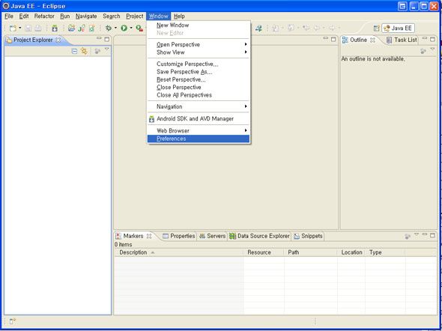Viewport: 442px width, 331px height.
Task: Expand the Web Browser submenu
Action: point(199,131)
